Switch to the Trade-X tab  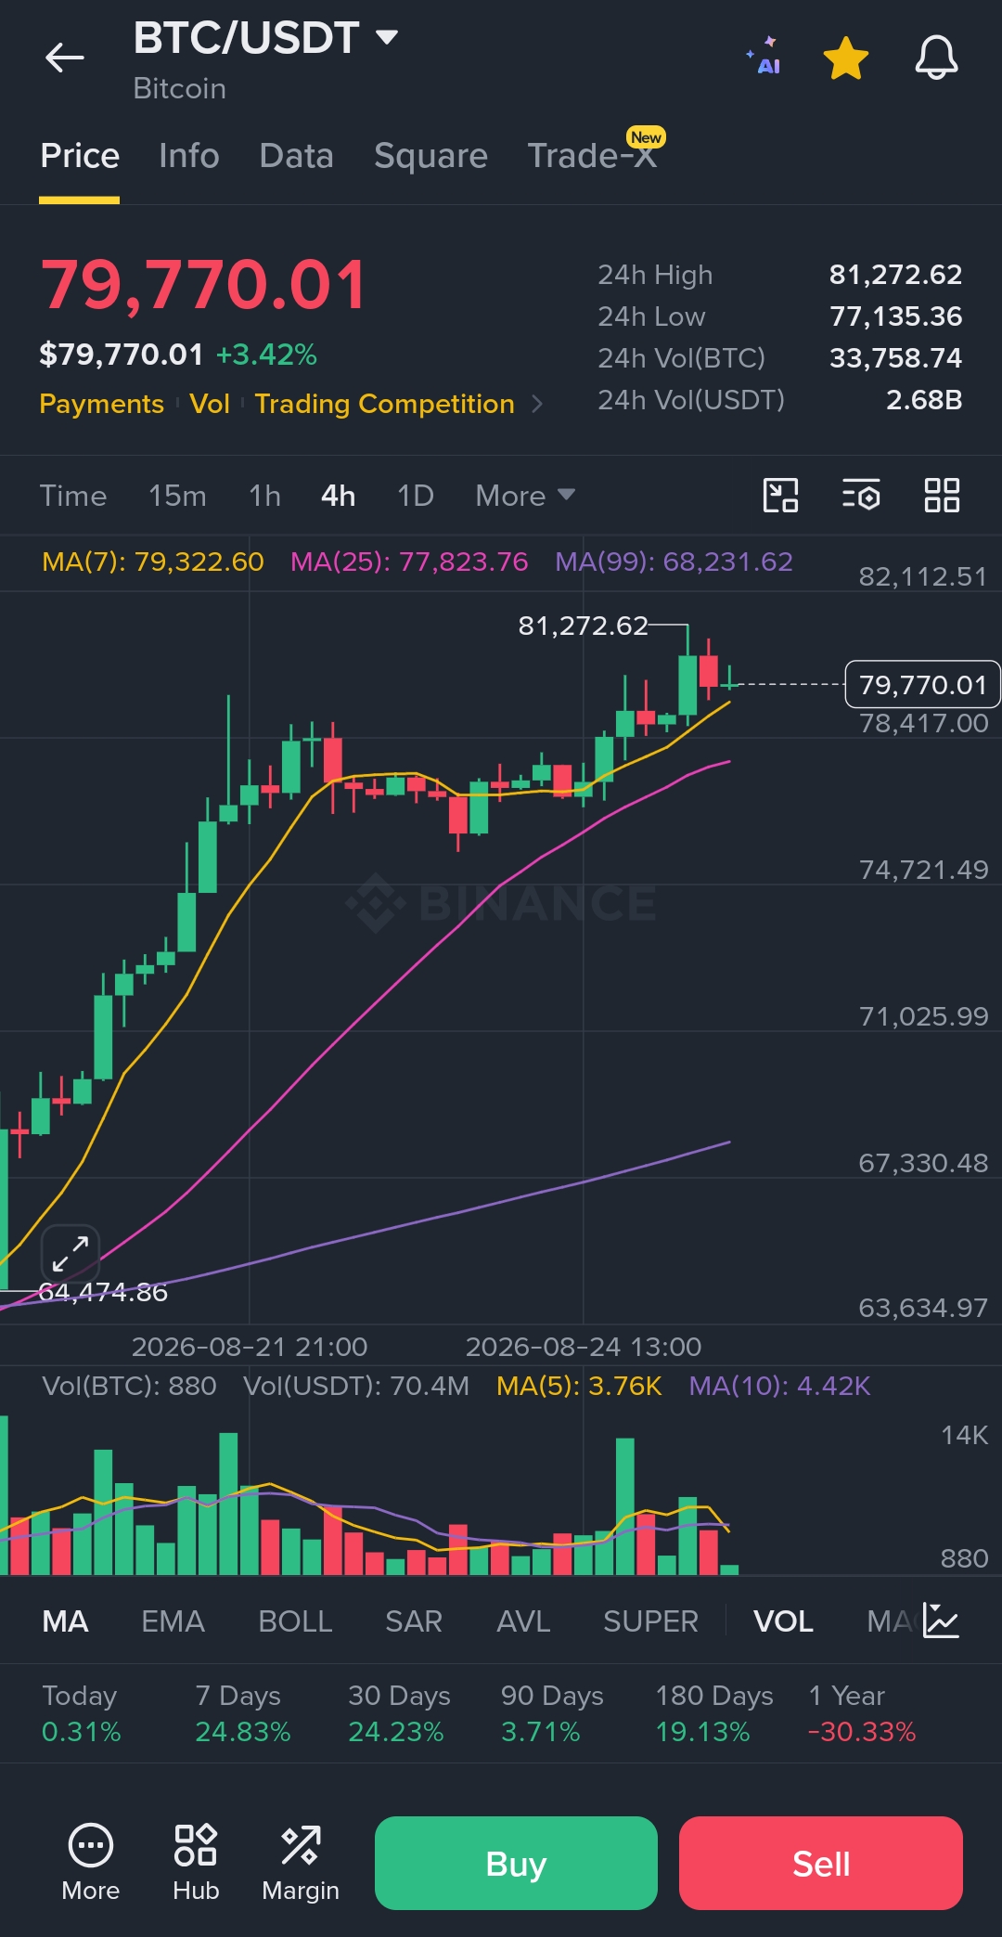(x=594, y=154)
